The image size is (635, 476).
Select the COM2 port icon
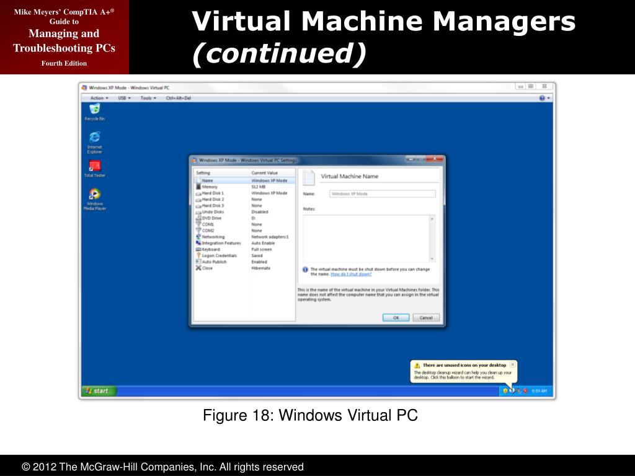coord(198,231)
